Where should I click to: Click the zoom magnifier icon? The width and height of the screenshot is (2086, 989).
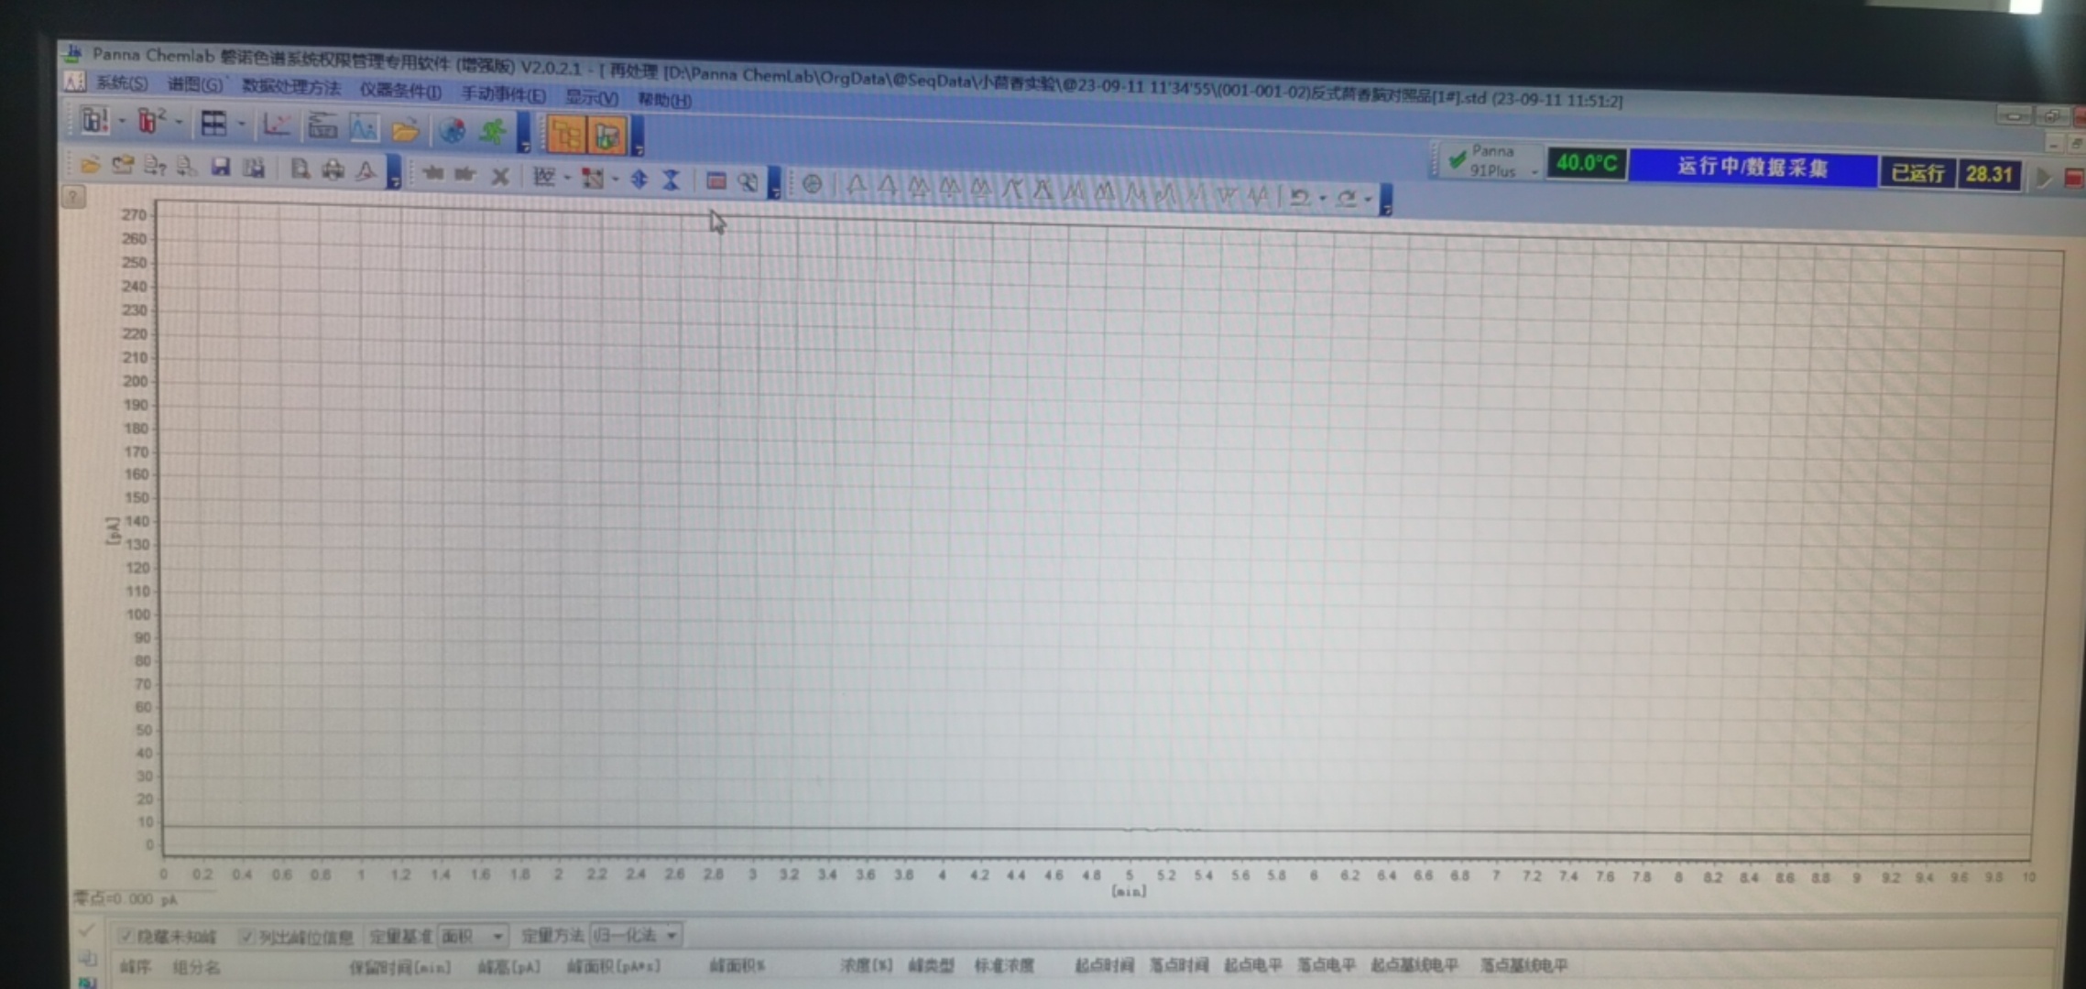748,182
